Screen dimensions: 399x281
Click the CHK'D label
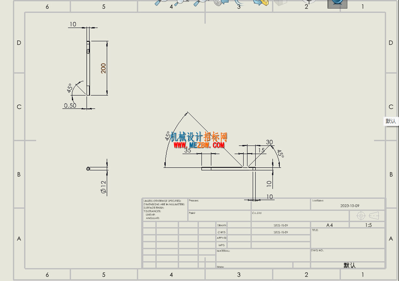(221, 232)
